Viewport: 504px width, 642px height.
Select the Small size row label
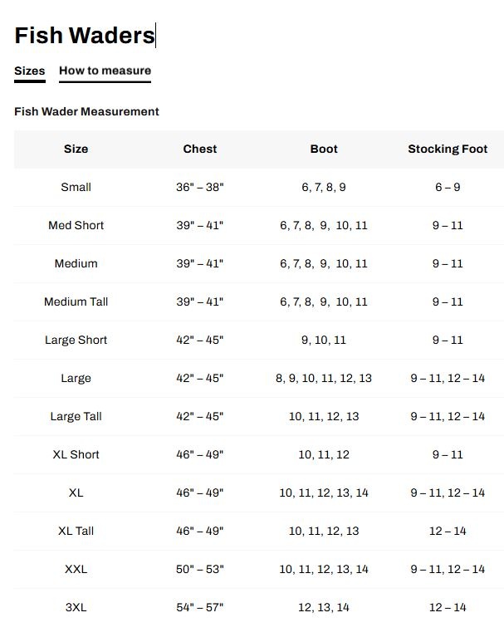(x=76, y=187)
